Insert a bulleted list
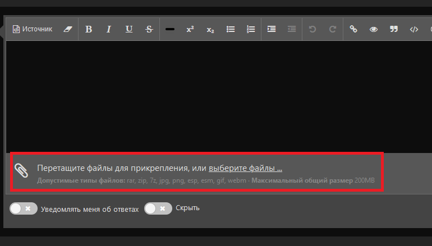Image resolution: width=432 pixels, height=246 pixels. point(231,29)
